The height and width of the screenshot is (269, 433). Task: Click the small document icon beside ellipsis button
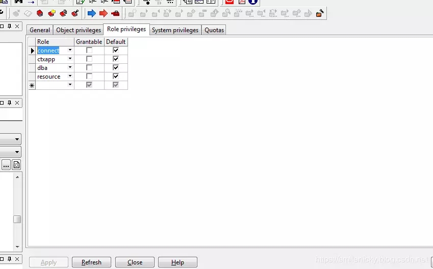[17, 164]
